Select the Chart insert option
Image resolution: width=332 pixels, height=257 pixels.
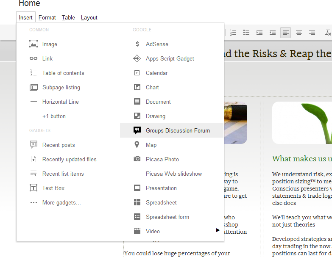152,87
